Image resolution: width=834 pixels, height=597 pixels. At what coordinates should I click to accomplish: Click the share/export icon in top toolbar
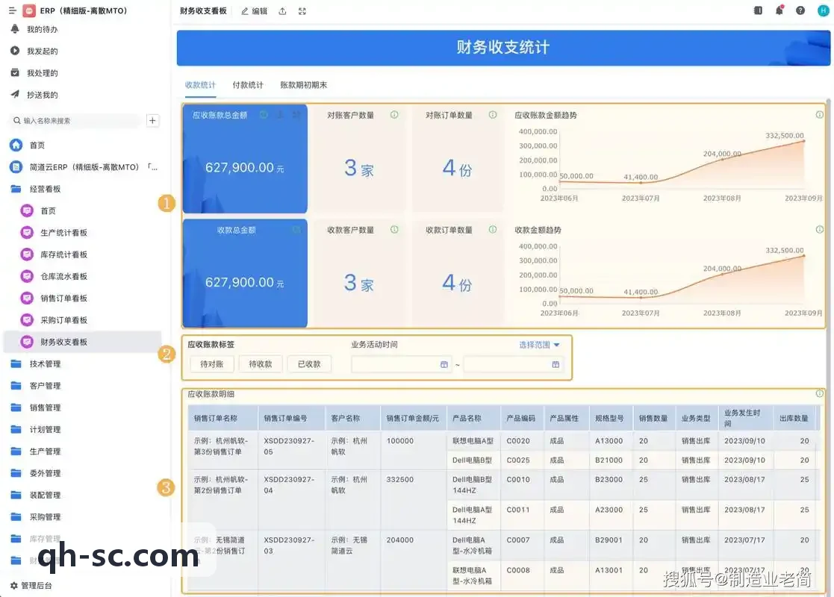pyautogui.click(x=282, y=11)
